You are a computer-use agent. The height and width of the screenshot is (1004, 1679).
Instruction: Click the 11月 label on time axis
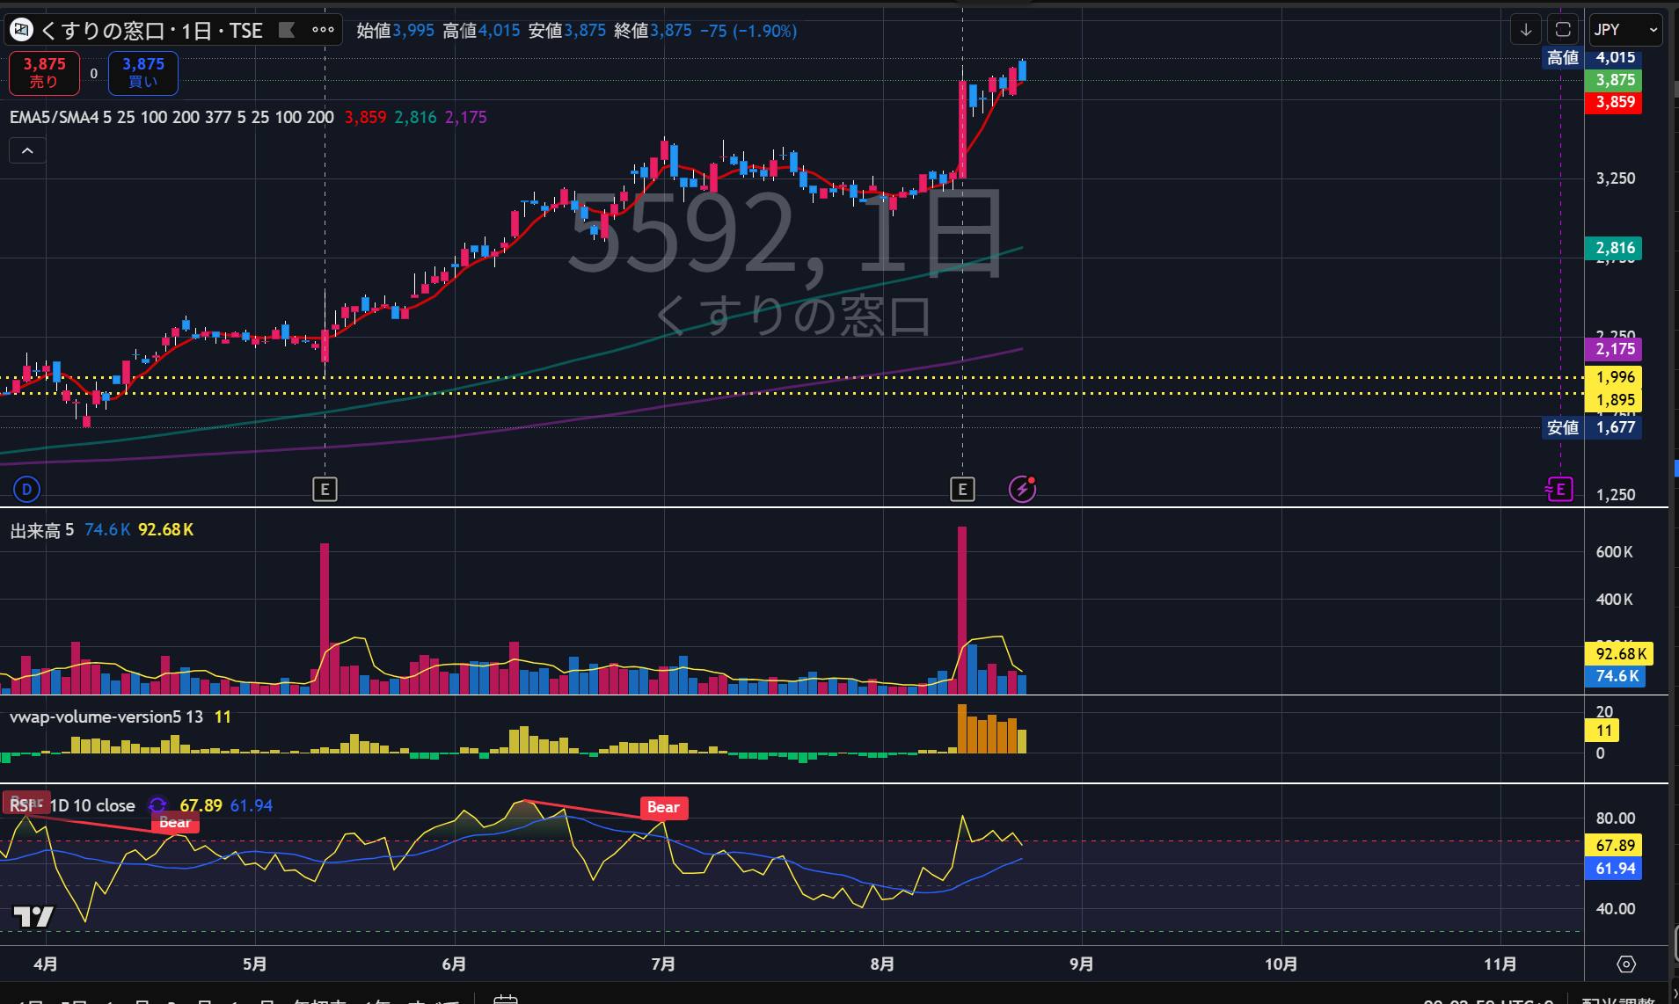1500,964
